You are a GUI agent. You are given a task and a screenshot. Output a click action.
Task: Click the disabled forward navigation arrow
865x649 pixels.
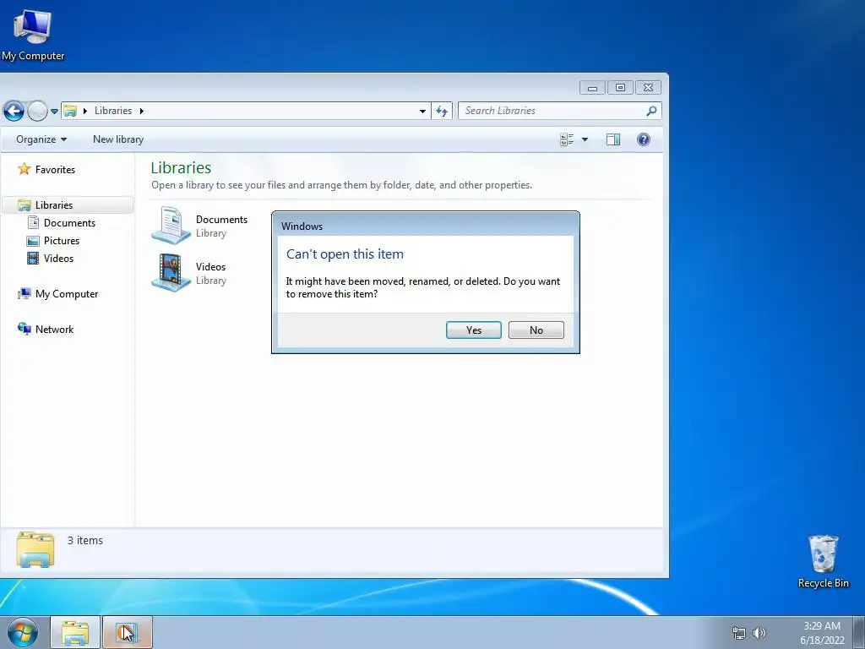tap(37, 111)
